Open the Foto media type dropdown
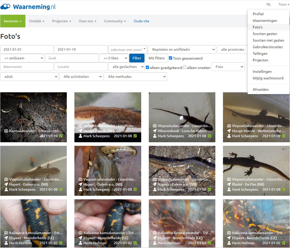Viewport: 290px width, 248px height. tap(228, 67)
